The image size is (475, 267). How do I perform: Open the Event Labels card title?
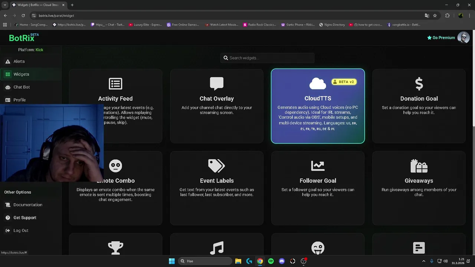point(217,181)
